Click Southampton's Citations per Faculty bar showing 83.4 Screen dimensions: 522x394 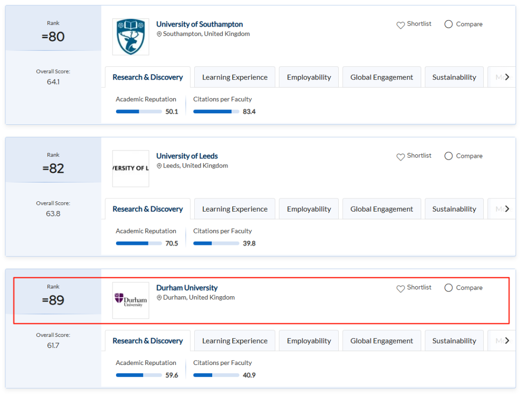point(216,112)
